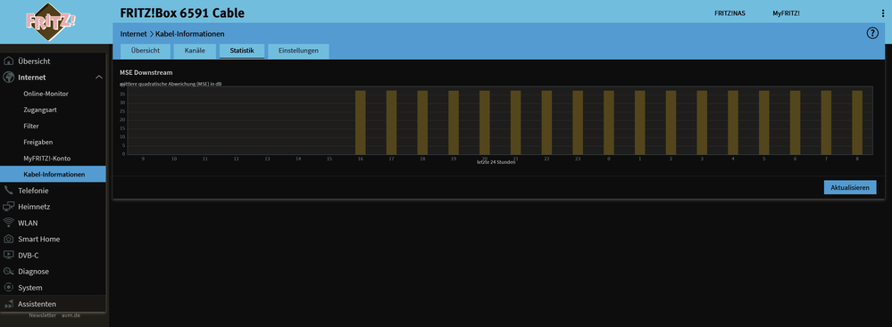Image resolution: width=892 pixels, height=327 pixels.
Task: Switch to the Übersicht tab
Action: (x=145, y=51)
